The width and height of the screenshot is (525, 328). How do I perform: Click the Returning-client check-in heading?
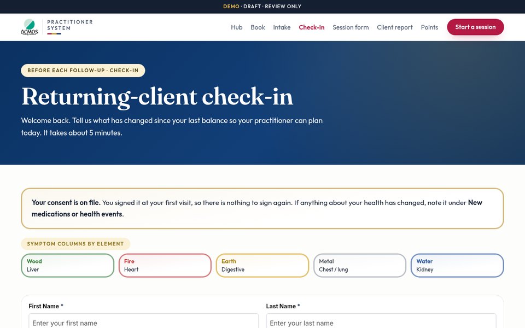(x=157, y=97)
